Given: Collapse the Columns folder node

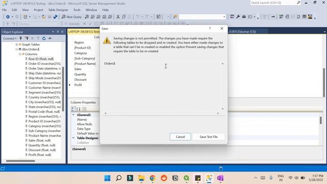Looking at the screenshot, I should click(x=20, y=54).
